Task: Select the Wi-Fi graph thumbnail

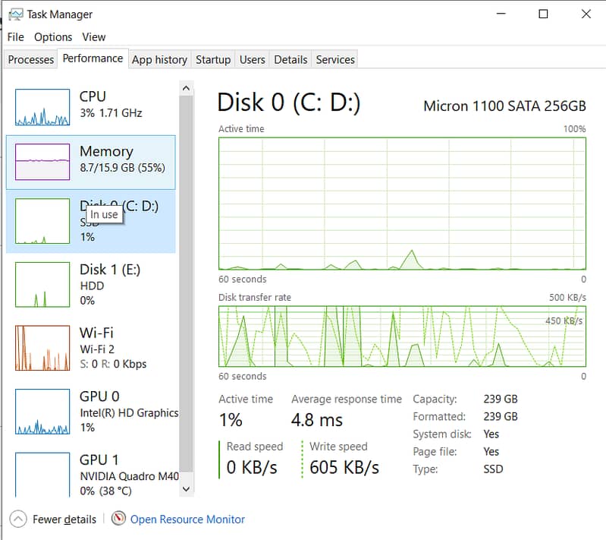Action: tap(42, 348)
